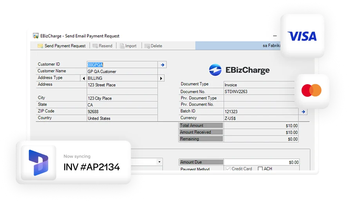Toggle the Credit Card checkbox
349x202 pixels.
point(228,168)
